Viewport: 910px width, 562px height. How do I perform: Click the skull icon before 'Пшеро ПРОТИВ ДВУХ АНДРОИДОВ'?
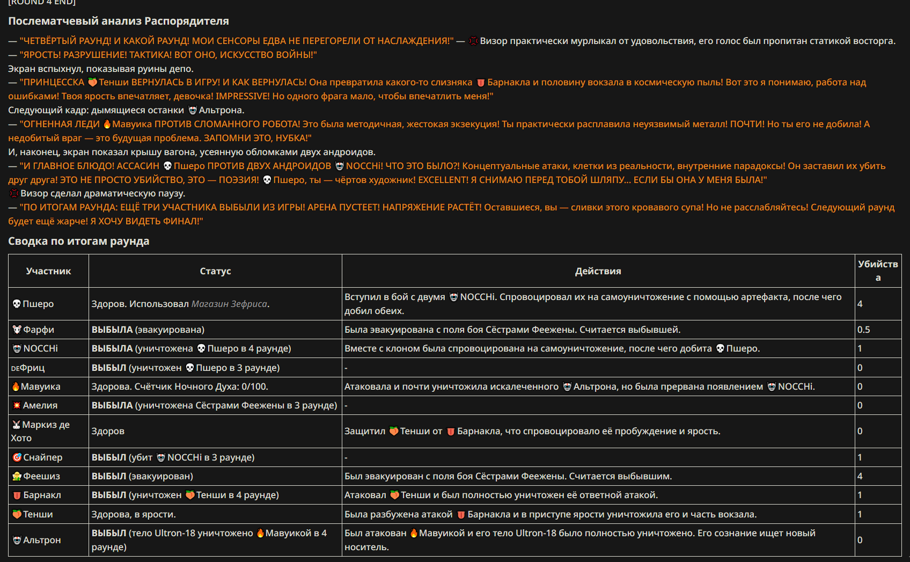[167, 166]
